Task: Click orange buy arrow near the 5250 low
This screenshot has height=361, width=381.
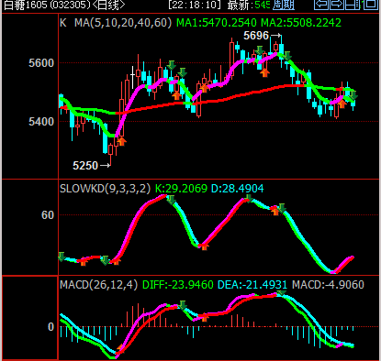Action: click(x=121, y=141)
